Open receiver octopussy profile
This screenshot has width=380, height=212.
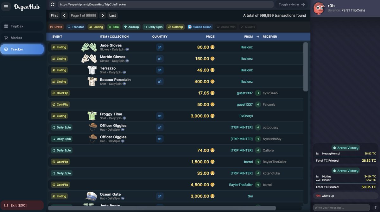(x=271, y=128)
